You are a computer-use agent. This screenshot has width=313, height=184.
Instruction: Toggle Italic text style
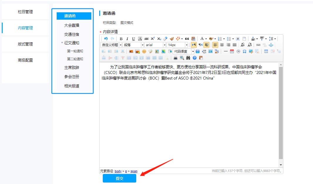tap(127, 39)
